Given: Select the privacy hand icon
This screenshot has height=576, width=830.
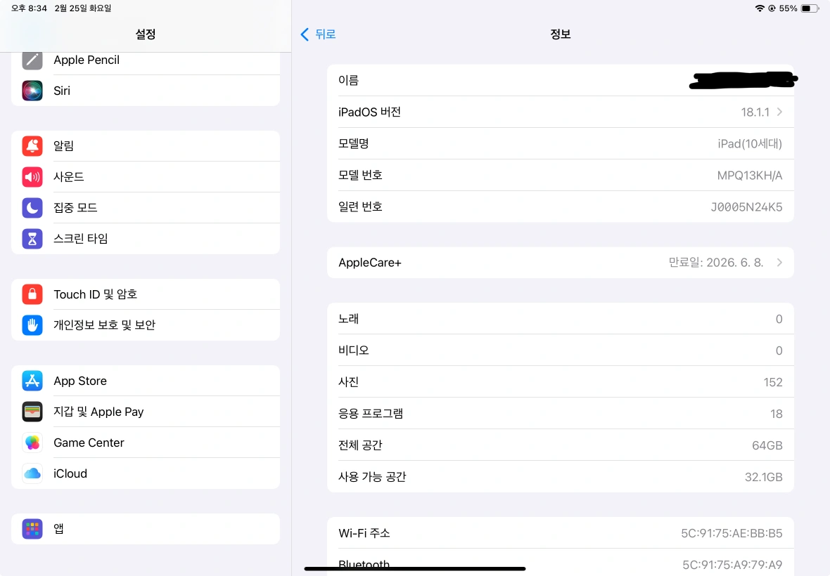Looking at the screenshot, I should pyautogui.click(x=32, y=325).
